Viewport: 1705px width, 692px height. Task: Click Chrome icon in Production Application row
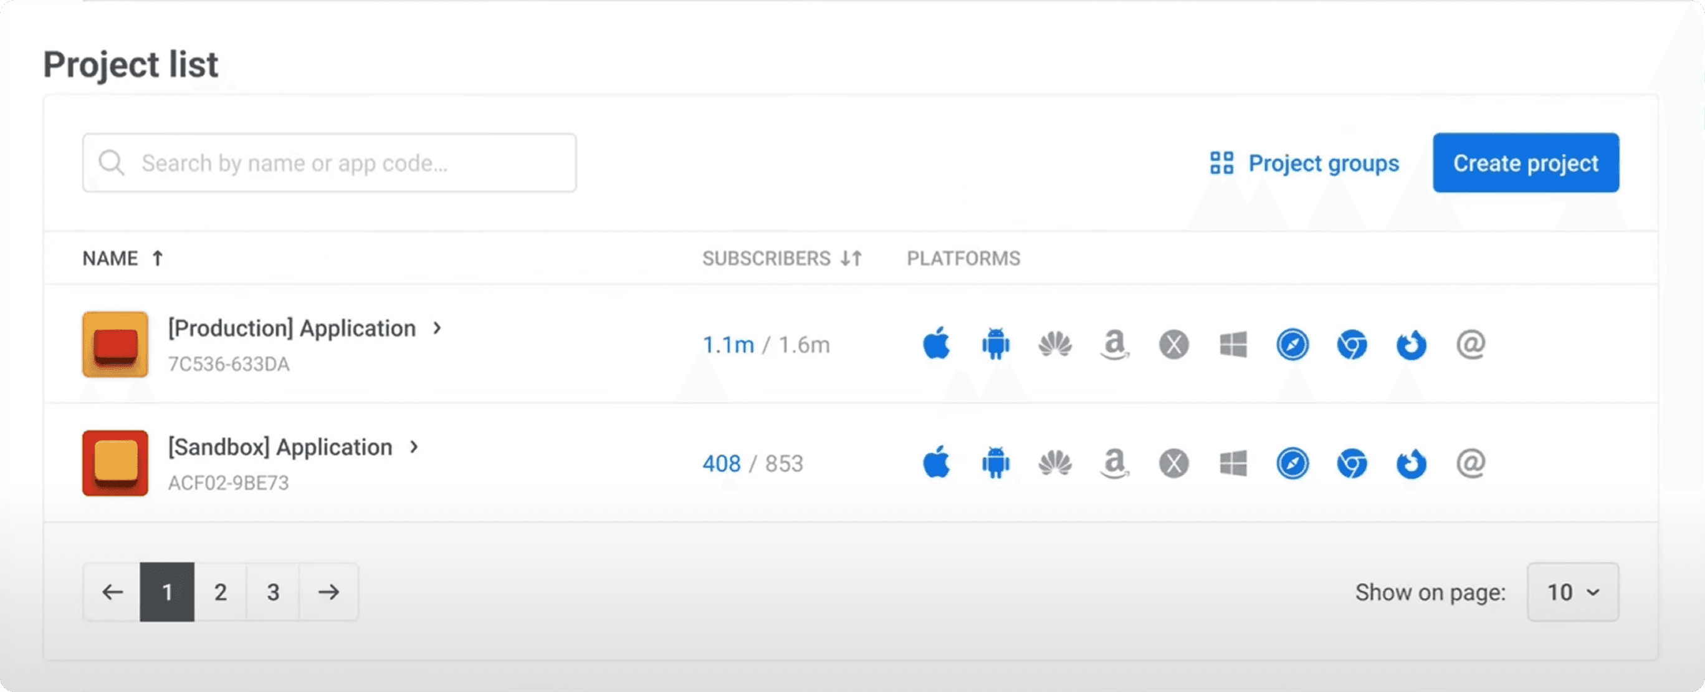[x=1352, y=344]
